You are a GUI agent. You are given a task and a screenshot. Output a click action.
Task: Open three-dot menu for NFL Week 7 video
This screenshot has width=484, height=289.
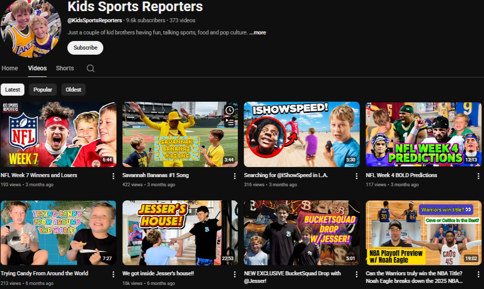coord(113,176)
